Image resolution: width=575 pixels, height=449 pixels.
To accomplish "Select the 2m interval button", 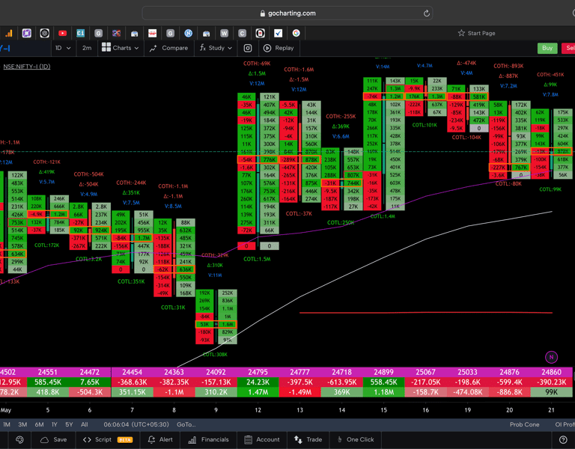I will [x=87, y=48].
